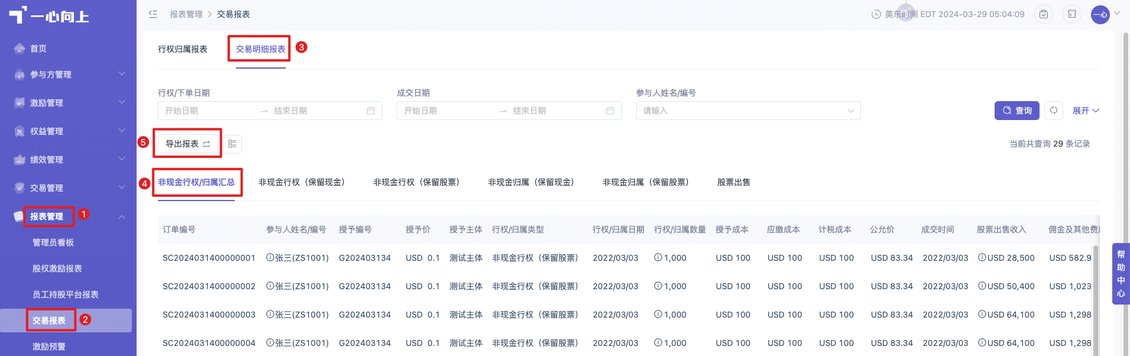
Task: Click info icon beside 张三 in order SC2024031400000003
Action: pyautogui.click(x=270, y=315)
